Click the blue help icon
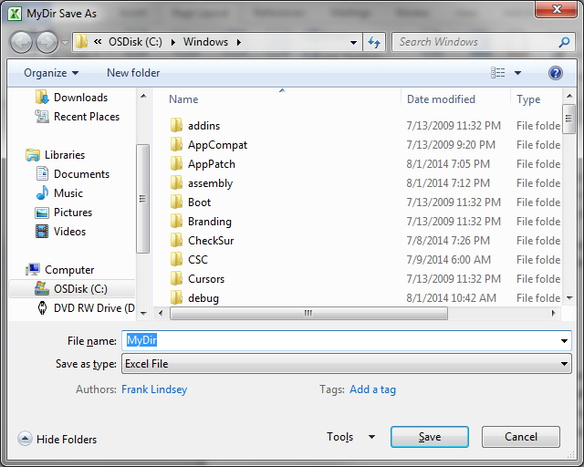This screenshot has height=467, width=584. (556, 73)
